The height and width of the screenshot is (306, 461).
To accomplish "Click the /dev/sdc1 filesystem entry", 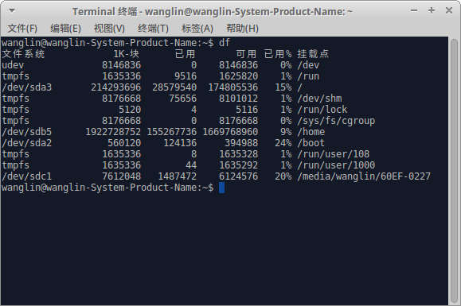I will (27, 176).
